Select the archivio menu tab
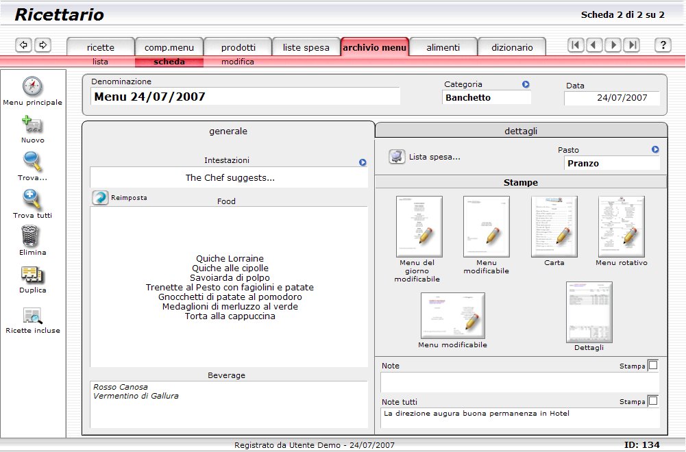Image resolution: width=686 pixels, height=452 pixels. point(374,47)
